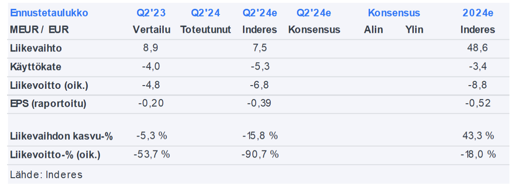Select the 2024e column header
This screenshot has height=187, width=516.
click(478, 13)
